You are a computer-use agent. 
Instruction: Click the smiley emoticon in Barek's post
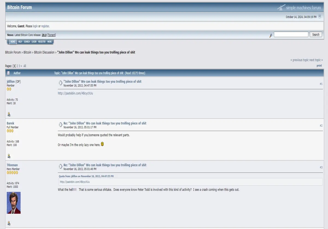(x=102, y=144)
